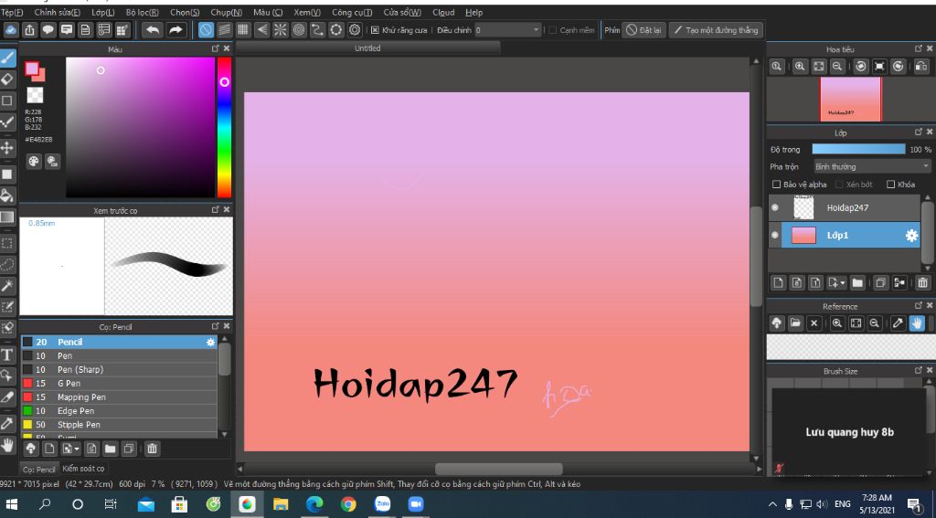This screenshot has height=518, width=936.
Task: Select the Mapping Pen brush
Action: coord(120,397)
